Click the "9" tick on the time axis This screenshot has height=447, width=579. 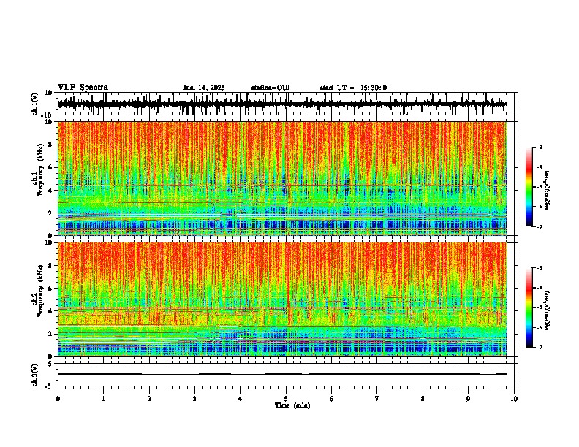pyautogui.click(x=468, y=399)
